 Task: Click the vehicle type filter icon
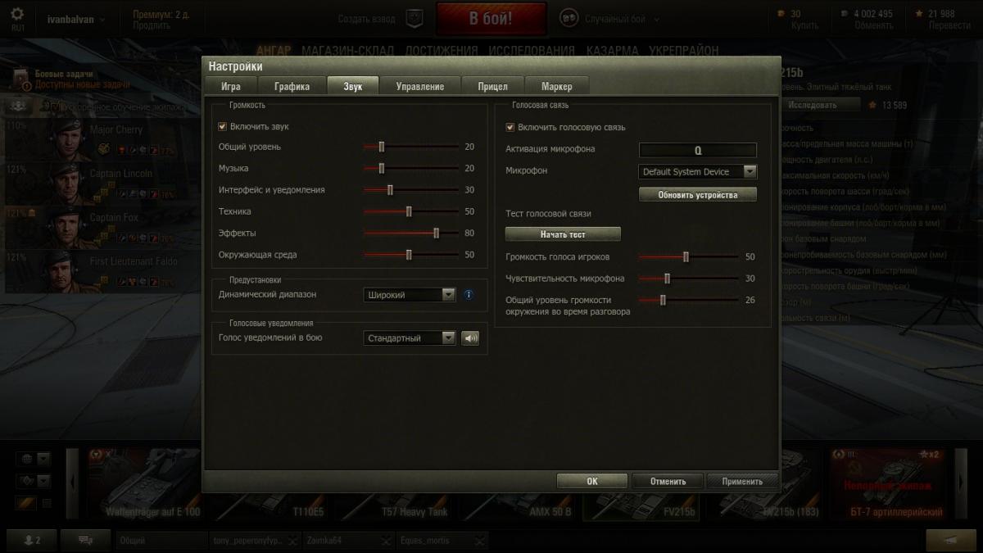[x=26, y=481]
